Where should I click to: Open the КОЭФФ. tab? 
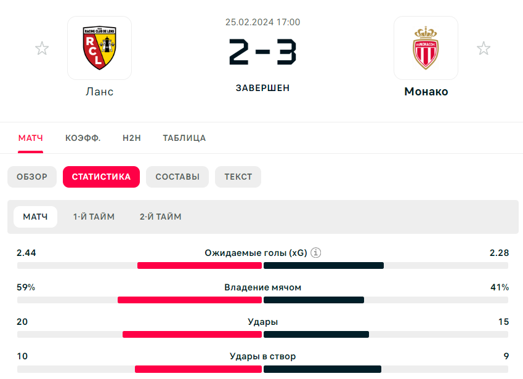coord(83,138)
